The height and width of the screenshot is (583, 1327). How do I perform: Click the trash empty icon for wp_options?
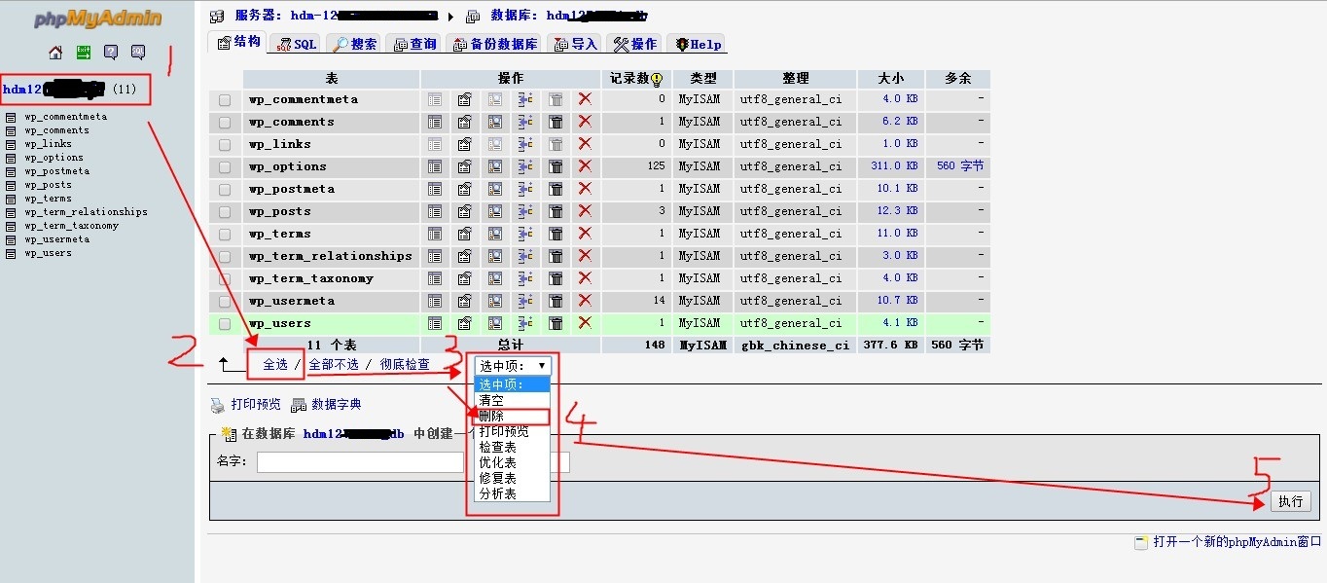556,165
